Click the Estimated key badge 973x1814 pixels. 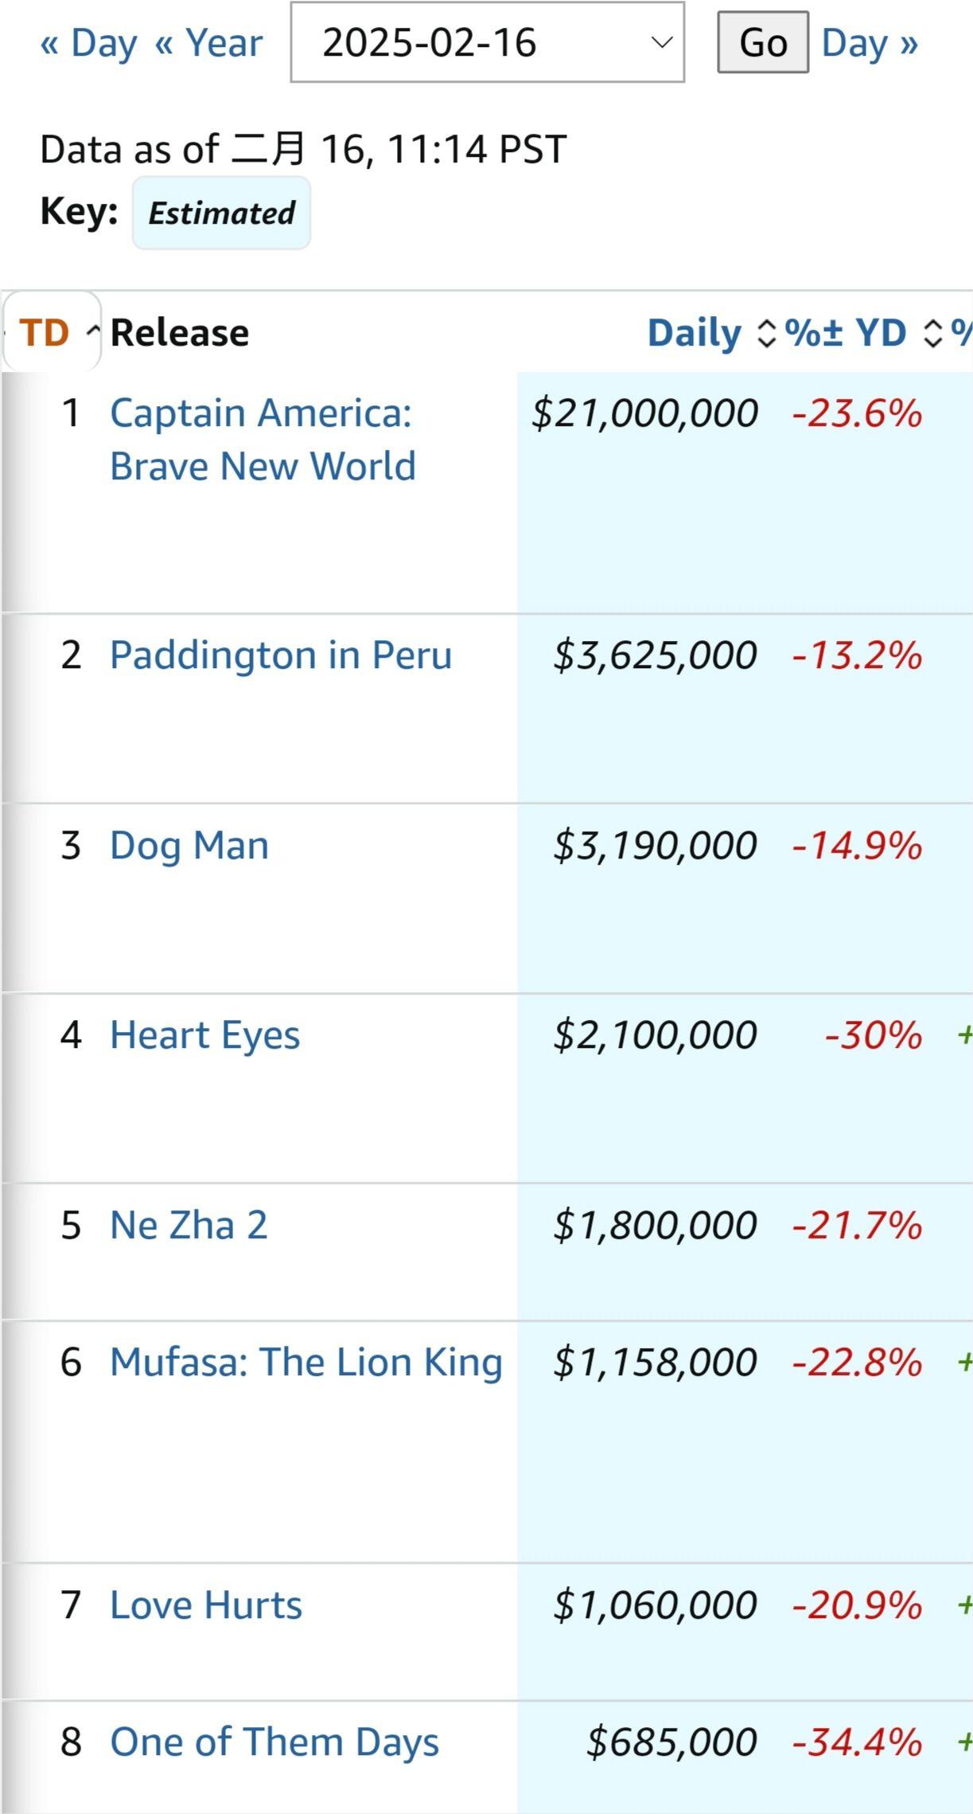point(221,213)
